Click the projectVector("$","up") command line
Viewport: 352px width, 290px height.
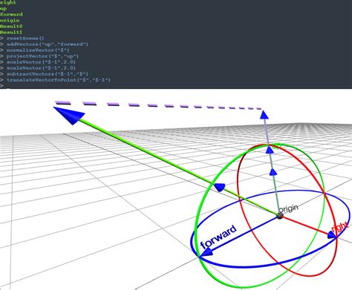click(x=42, y=56)
